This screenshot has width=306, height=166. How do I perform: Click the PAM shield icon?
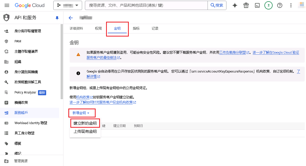(6, 41)
